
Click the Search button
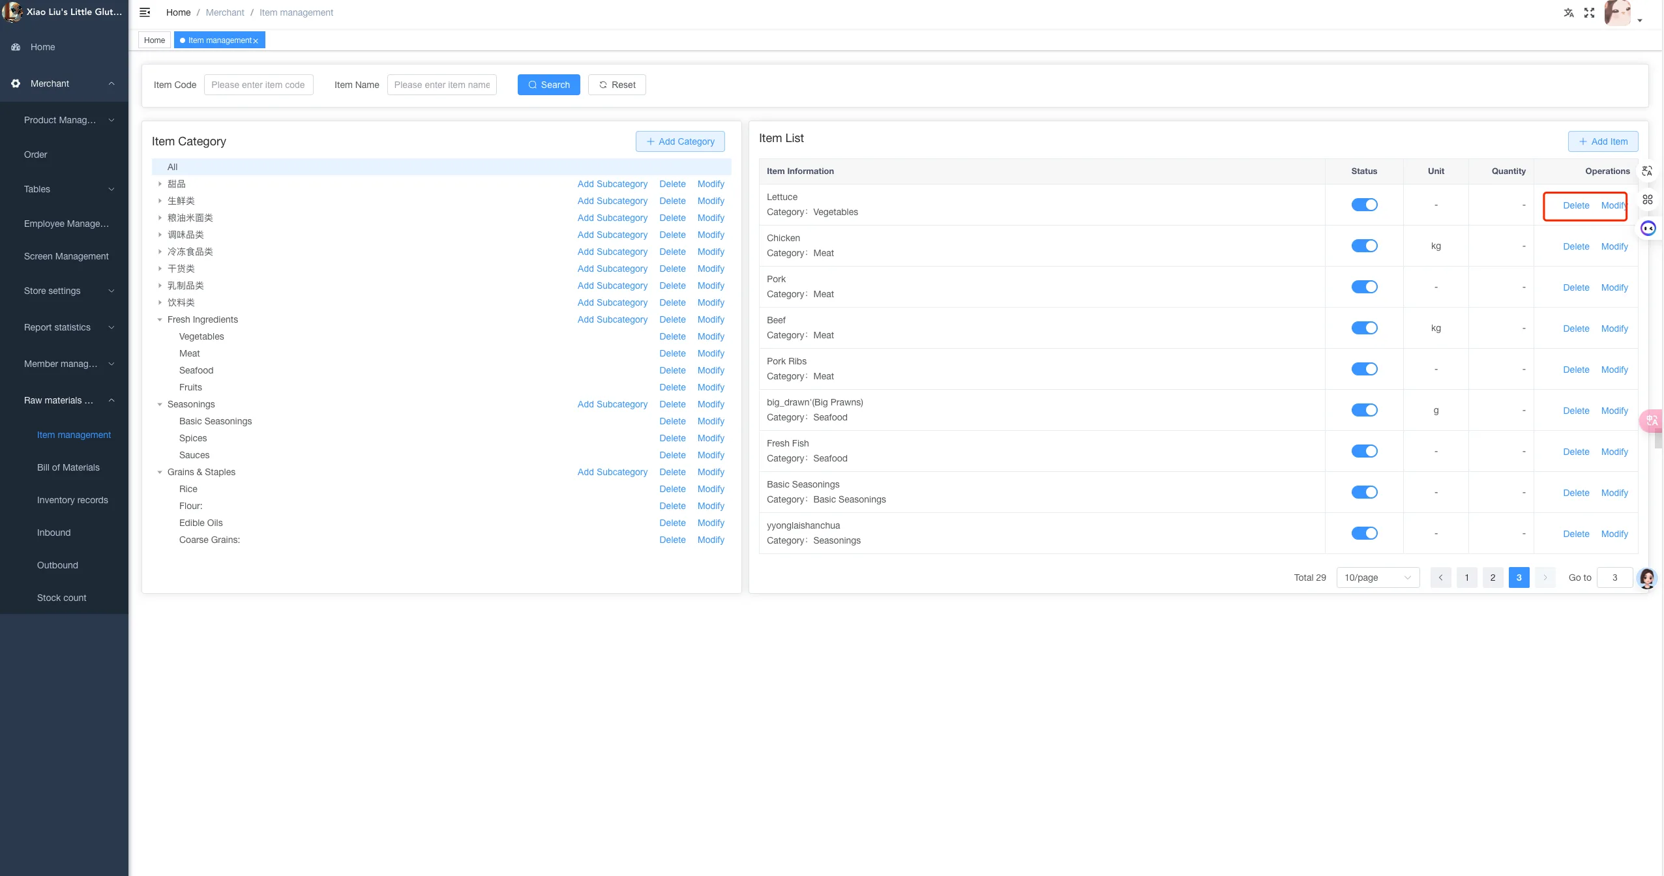pyautogui.click(x=548, y=85)
